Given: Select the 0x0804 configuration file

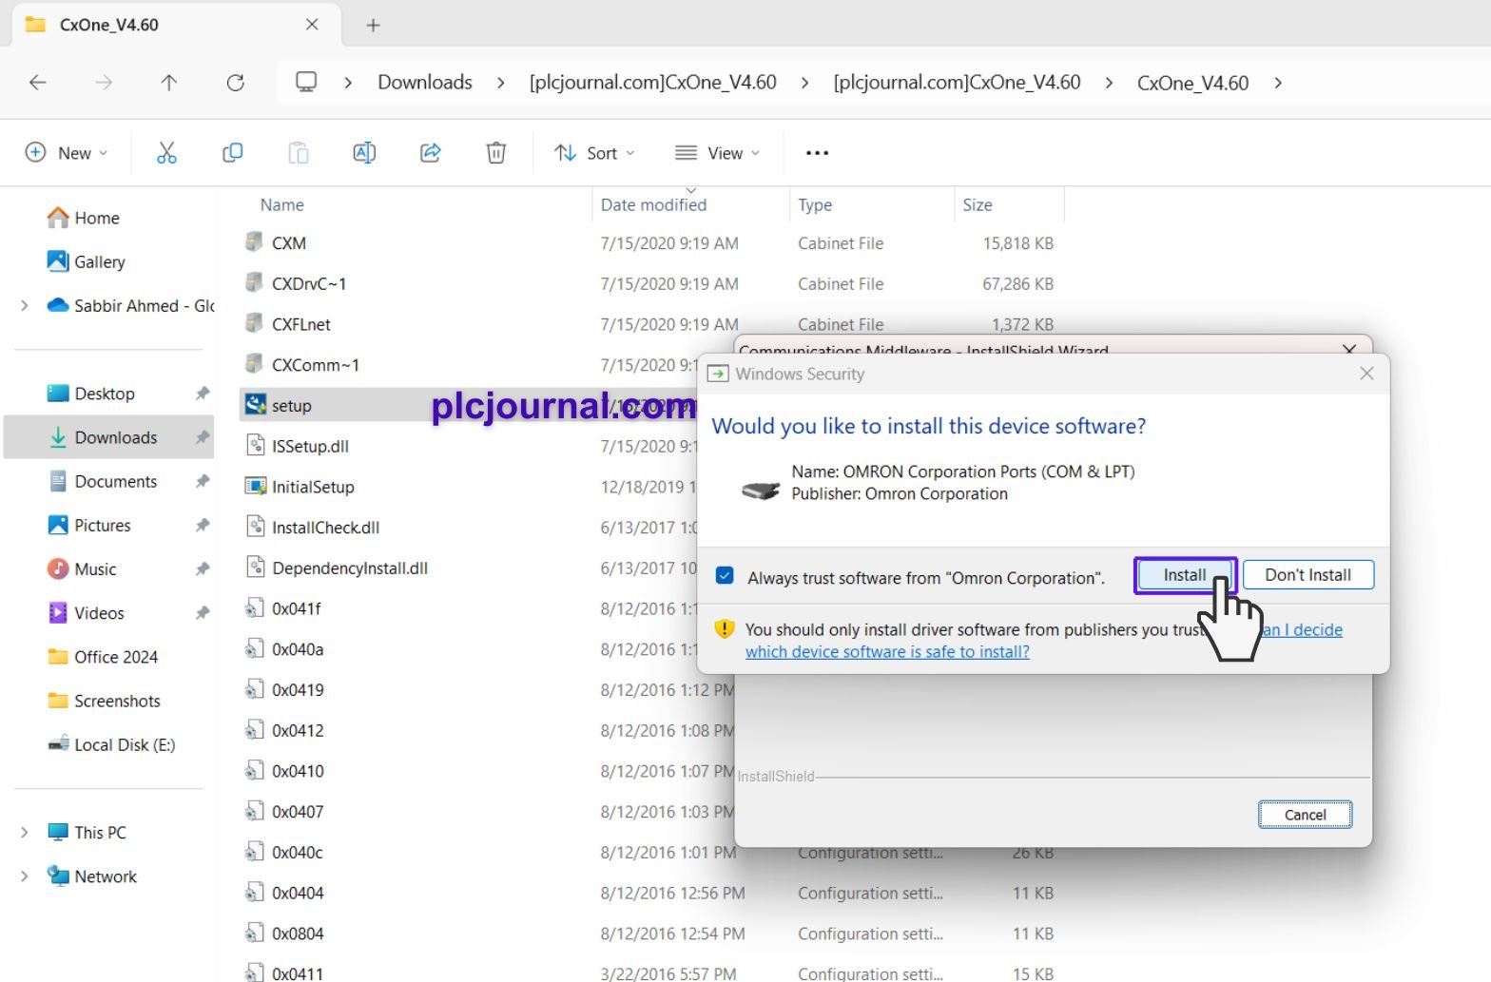Looking at the screenshot, I should 298,934.
